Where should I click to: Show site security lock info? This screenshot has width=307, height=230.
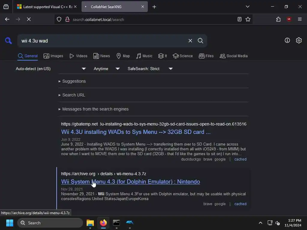tap(67, 19)
